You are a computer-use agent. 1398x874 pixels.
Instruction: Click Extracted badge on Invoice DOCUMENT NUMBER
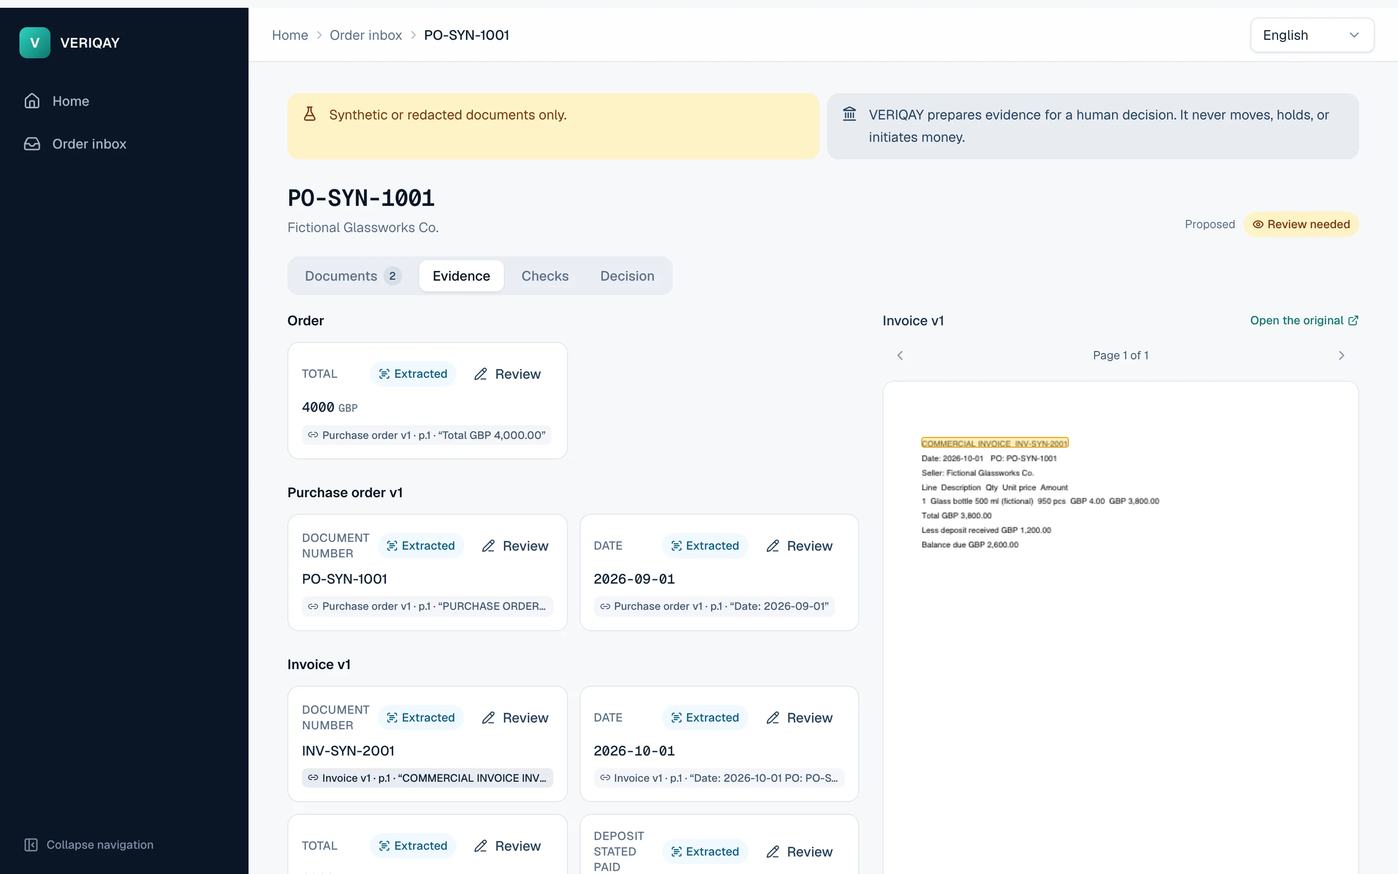[x=420, y=717]
